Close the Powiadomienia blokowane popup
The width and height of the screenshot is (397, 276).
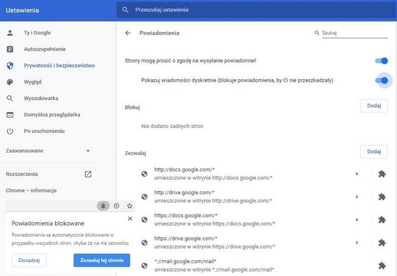pyautogui.click(x=130, y=218)
